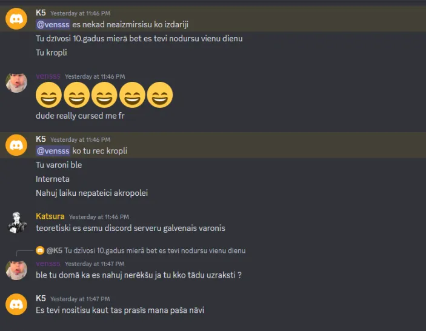Click K5's orange Discord avatar at top
This screenshot has height=331, width=426.
(16, 19)
